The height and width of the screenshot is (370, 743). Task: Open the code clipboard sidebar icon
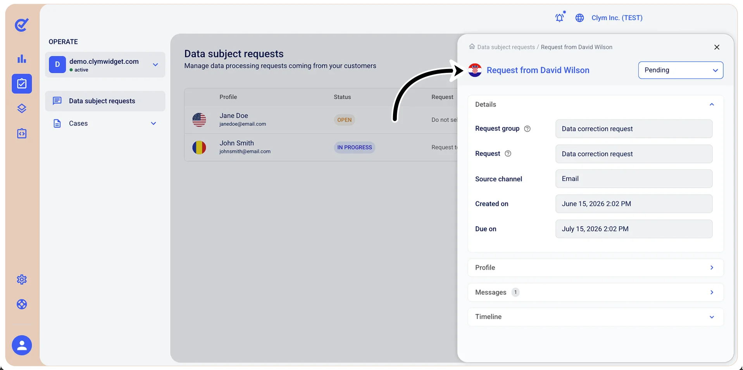(22, 133)
